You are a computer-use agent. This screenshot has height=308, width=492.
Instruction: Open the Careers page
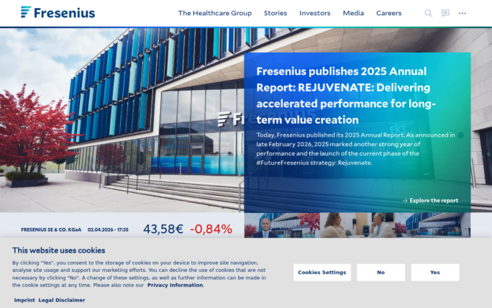(x=388, y=13)
